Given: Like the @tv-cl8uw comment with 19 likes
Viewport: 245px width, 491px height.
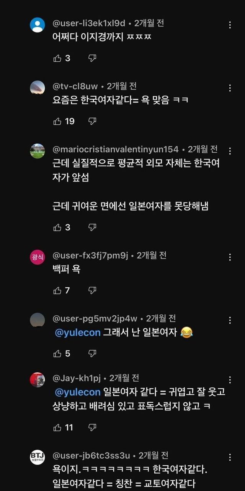Looking at the screenshot, I should coord(57,121).
